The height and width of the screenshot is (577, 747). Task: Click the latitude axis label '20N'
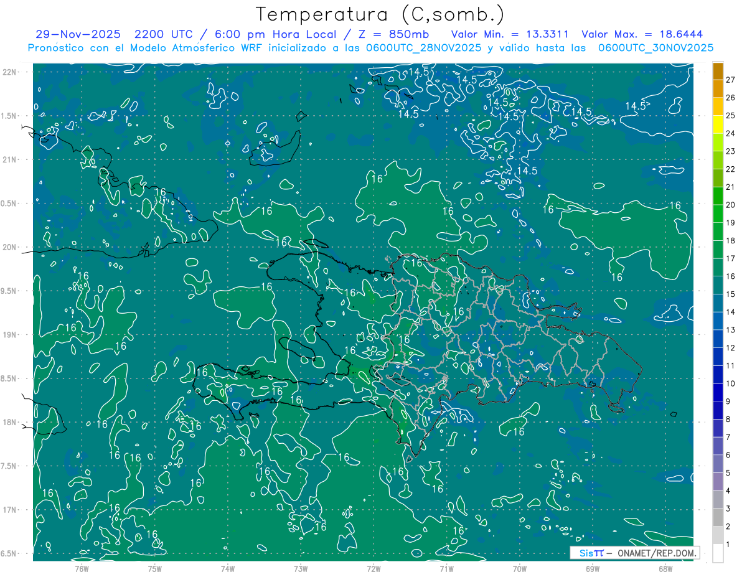click(x=10, y=248)
